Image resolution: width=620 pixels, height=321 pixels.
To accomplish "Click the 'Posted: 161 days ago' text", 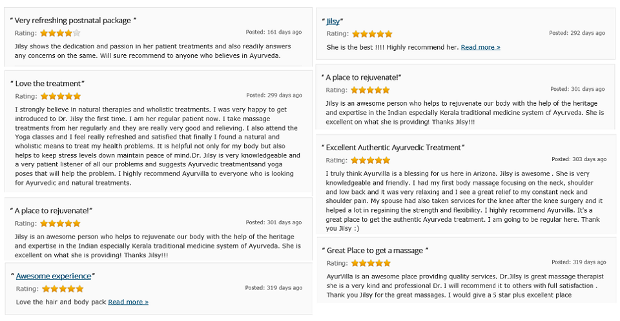I will (x=274, y=32).
